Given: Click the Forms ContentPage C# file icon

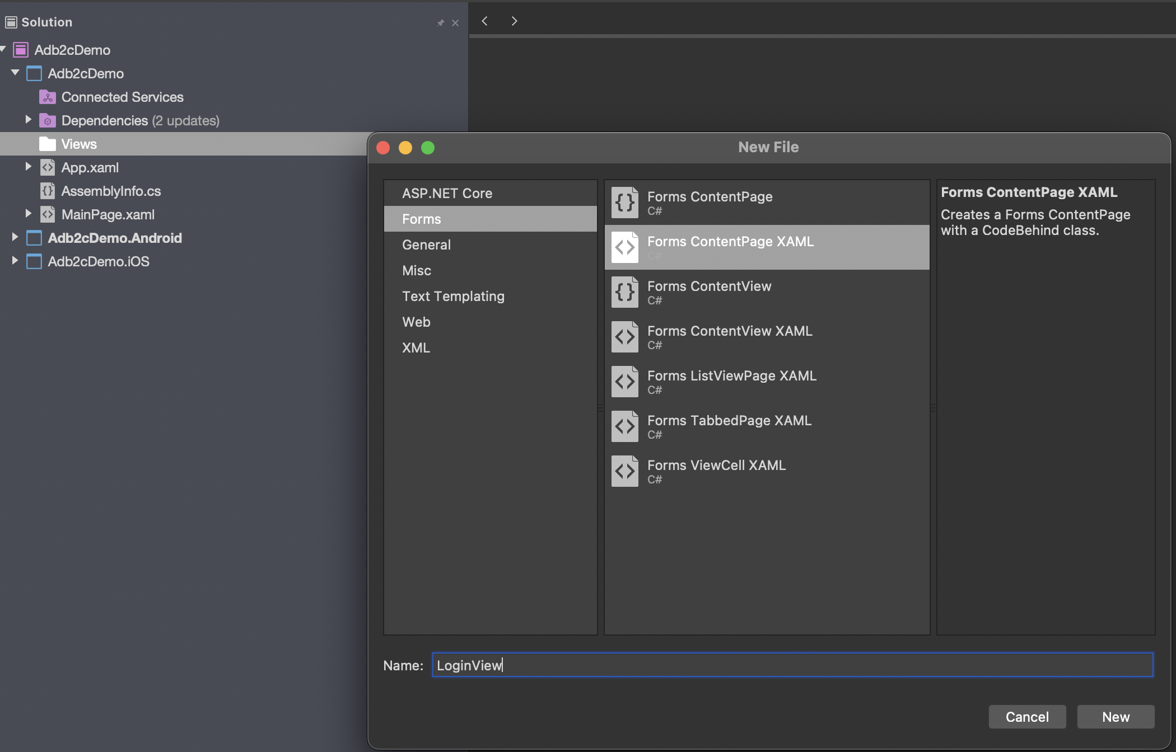Looking at the screenshot, I should click(x=624, y=203).
